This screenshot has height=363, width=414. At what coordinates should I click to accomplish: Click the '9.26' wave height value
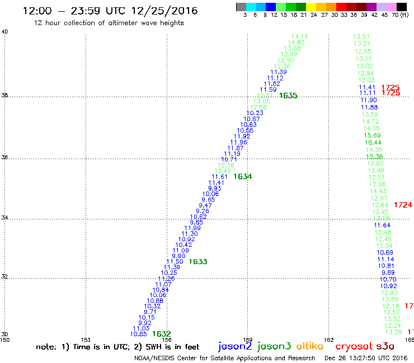(203, 211)
